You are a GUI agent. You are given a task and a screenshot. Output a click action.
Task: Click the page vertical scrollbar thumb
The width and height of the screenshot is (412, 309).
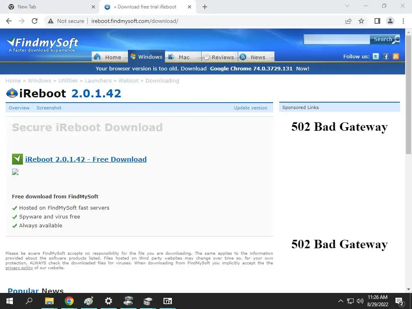408,95
